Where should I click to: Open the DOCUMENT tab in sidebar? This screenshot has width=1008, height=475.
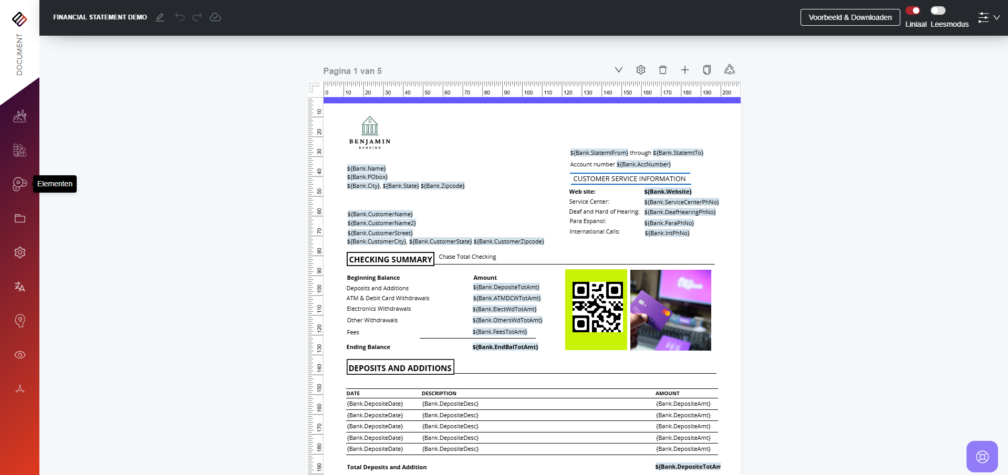click(19, 54)
